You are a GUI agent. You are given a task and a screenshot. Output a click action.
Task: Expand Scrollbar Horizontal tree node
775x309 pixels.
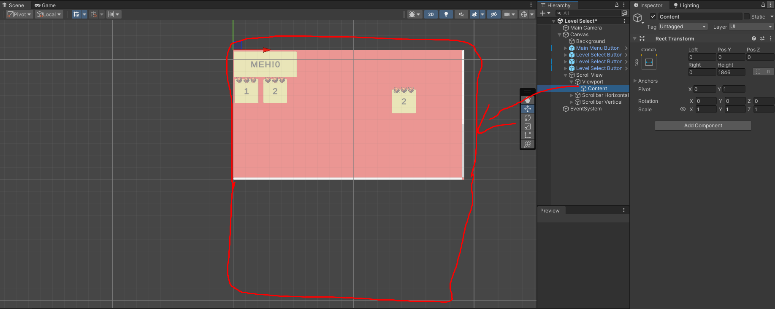(572, 95)
